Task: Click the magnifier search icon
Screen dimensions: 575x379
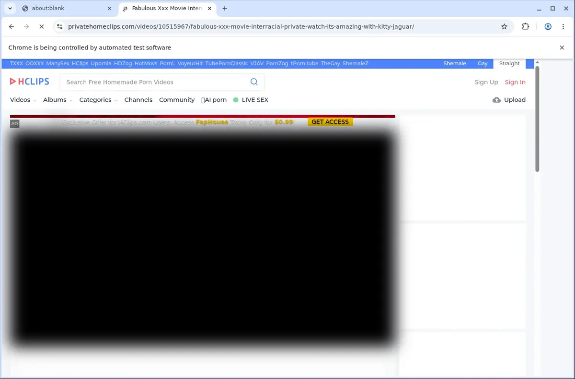Action: coord(254,82)
